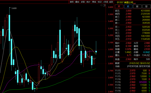Click the red 买 buy button
Screen dimensions: 151x93
(x=119, y=7)
